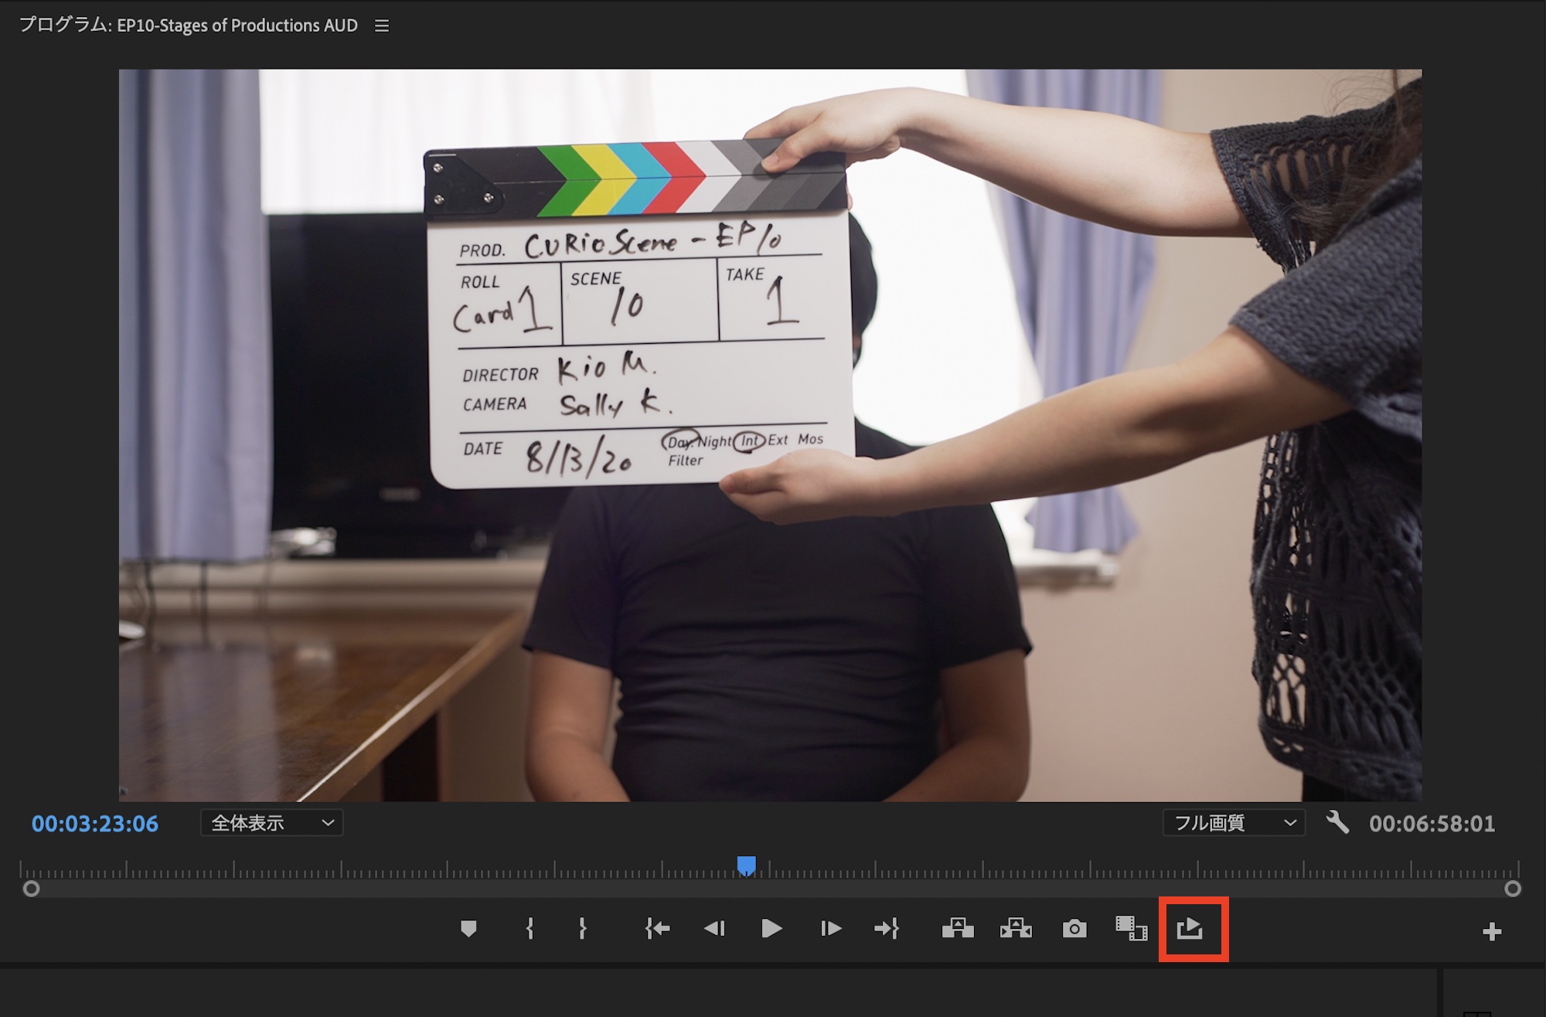The height and width of the screenshot is (1017, 1546).
Task: Click the Go to In point icon
Action: coord(657,929)
